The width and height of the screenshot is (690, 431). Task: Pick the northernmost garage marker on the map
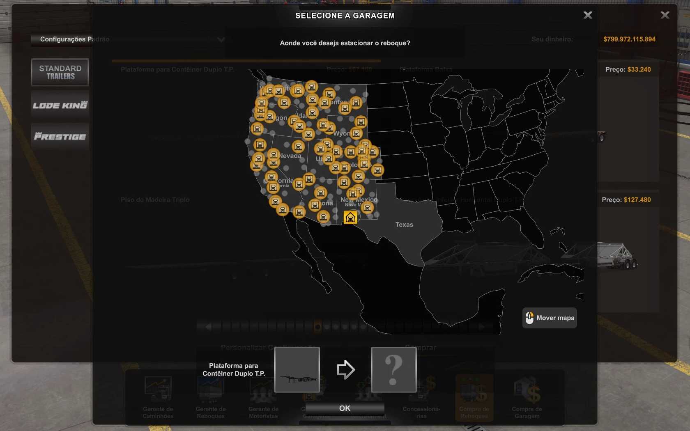[312, 87]
